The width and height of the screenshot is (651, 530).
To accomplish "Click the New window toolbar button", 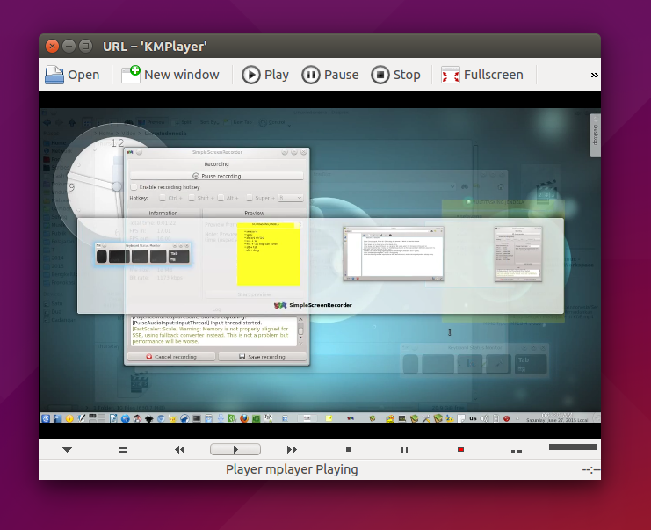I will [x=170, y=75].
